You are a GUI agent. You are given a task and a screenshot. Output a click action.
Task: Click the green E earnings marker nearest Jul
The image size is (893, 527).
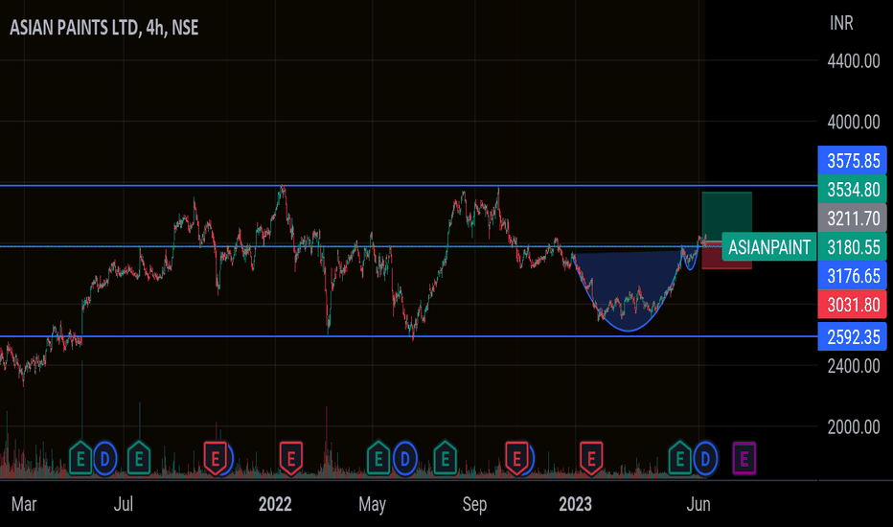click(138, 458)
